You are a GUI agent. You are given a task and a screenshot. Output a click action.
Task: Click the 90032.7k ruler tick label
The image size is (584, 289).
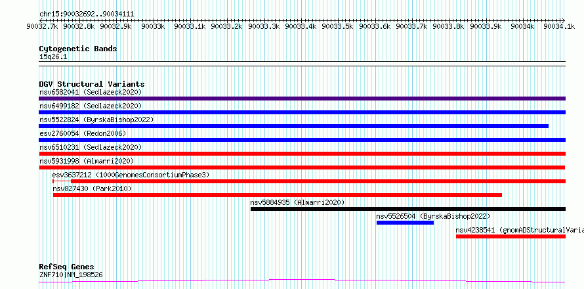tap(43, 26)
